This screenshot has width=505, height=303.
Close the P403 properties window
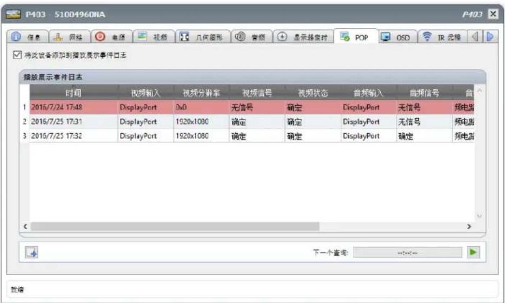[493, 14]
